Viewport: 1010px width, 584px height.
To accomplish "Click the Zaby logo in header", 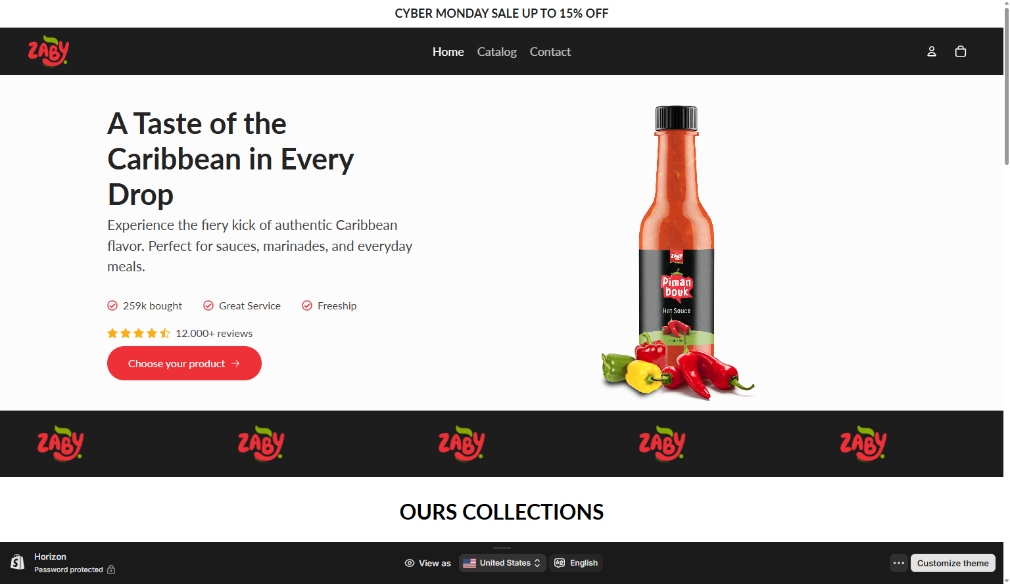I will (x=49, y=51).
